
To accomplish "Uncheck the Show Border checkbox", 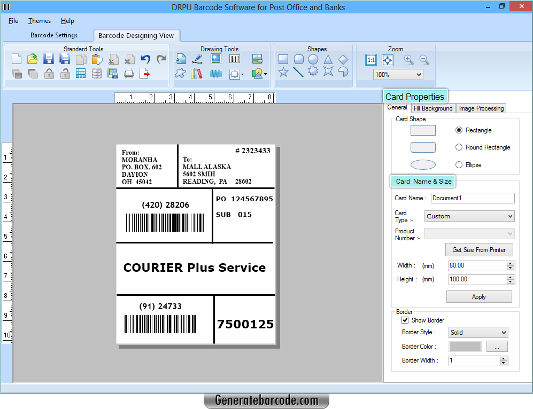I will coord(405,320).
